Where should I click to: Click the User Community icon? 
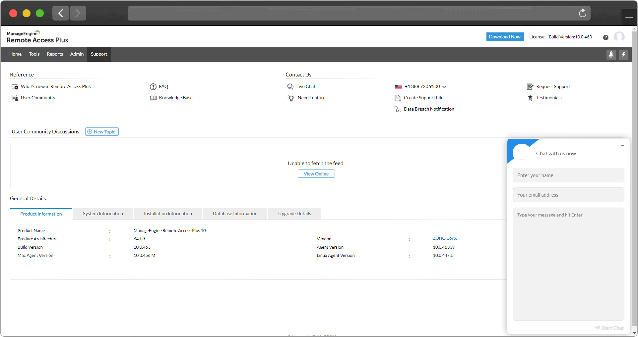click(x=15, y=98)
